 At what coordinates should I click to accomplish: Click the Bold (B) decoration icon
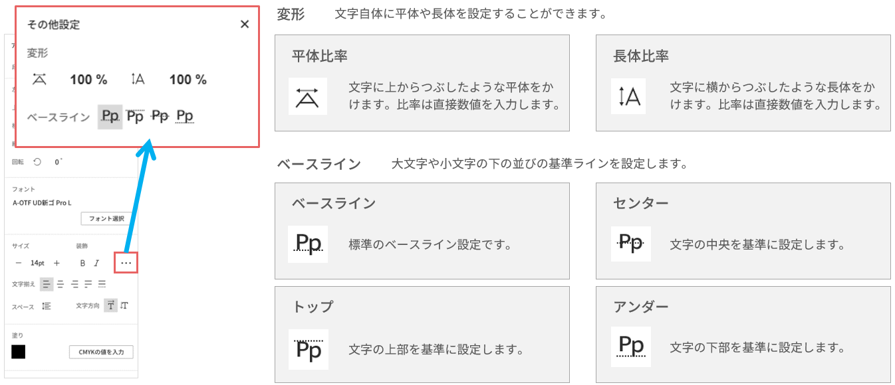[82, 264]
